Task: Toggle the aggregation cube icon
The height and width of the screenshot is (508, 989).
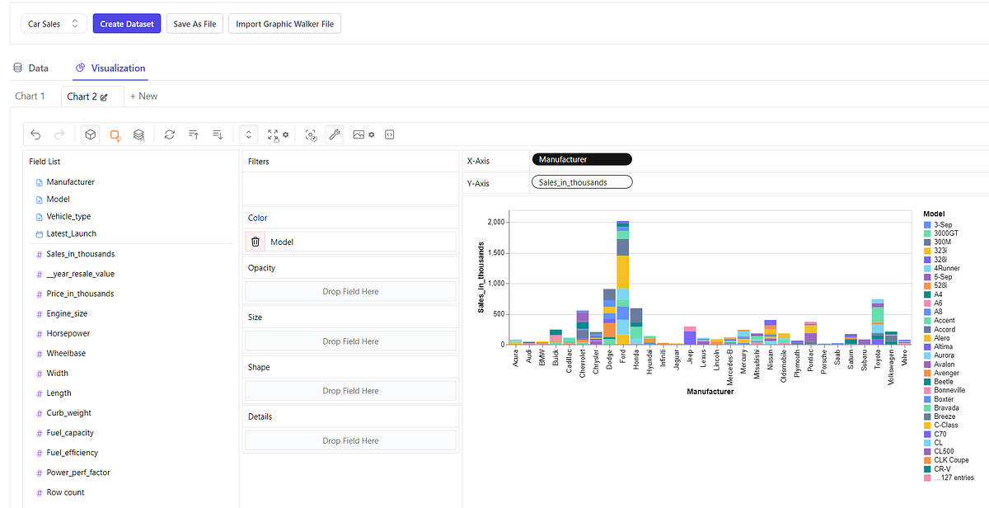Action: click(x=91, y=134)
